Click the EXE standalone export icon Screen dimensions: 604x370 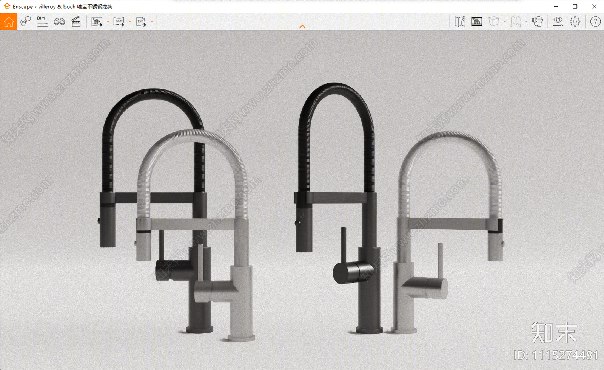pyautogui.click(x=141, y=21)
